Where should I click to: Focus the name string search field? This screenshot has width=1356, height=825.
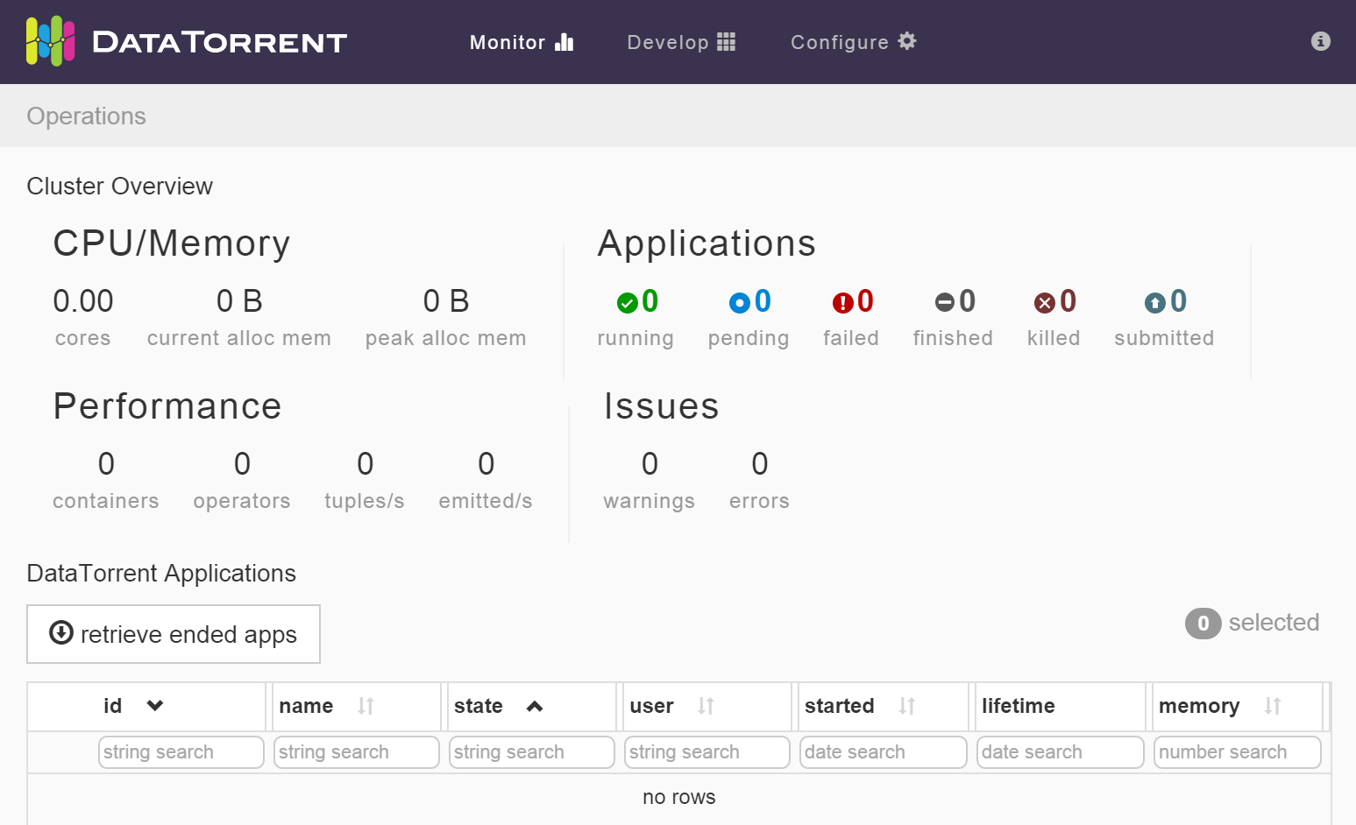click(357, 752)
